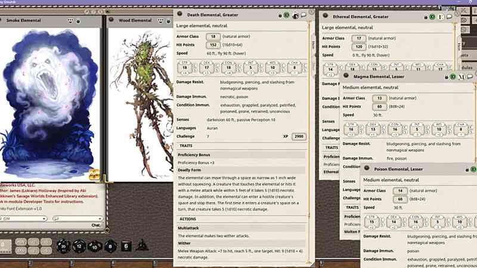
Task: Click Death Elemental Hit Points field 152
Action: [x=213, y=45]
